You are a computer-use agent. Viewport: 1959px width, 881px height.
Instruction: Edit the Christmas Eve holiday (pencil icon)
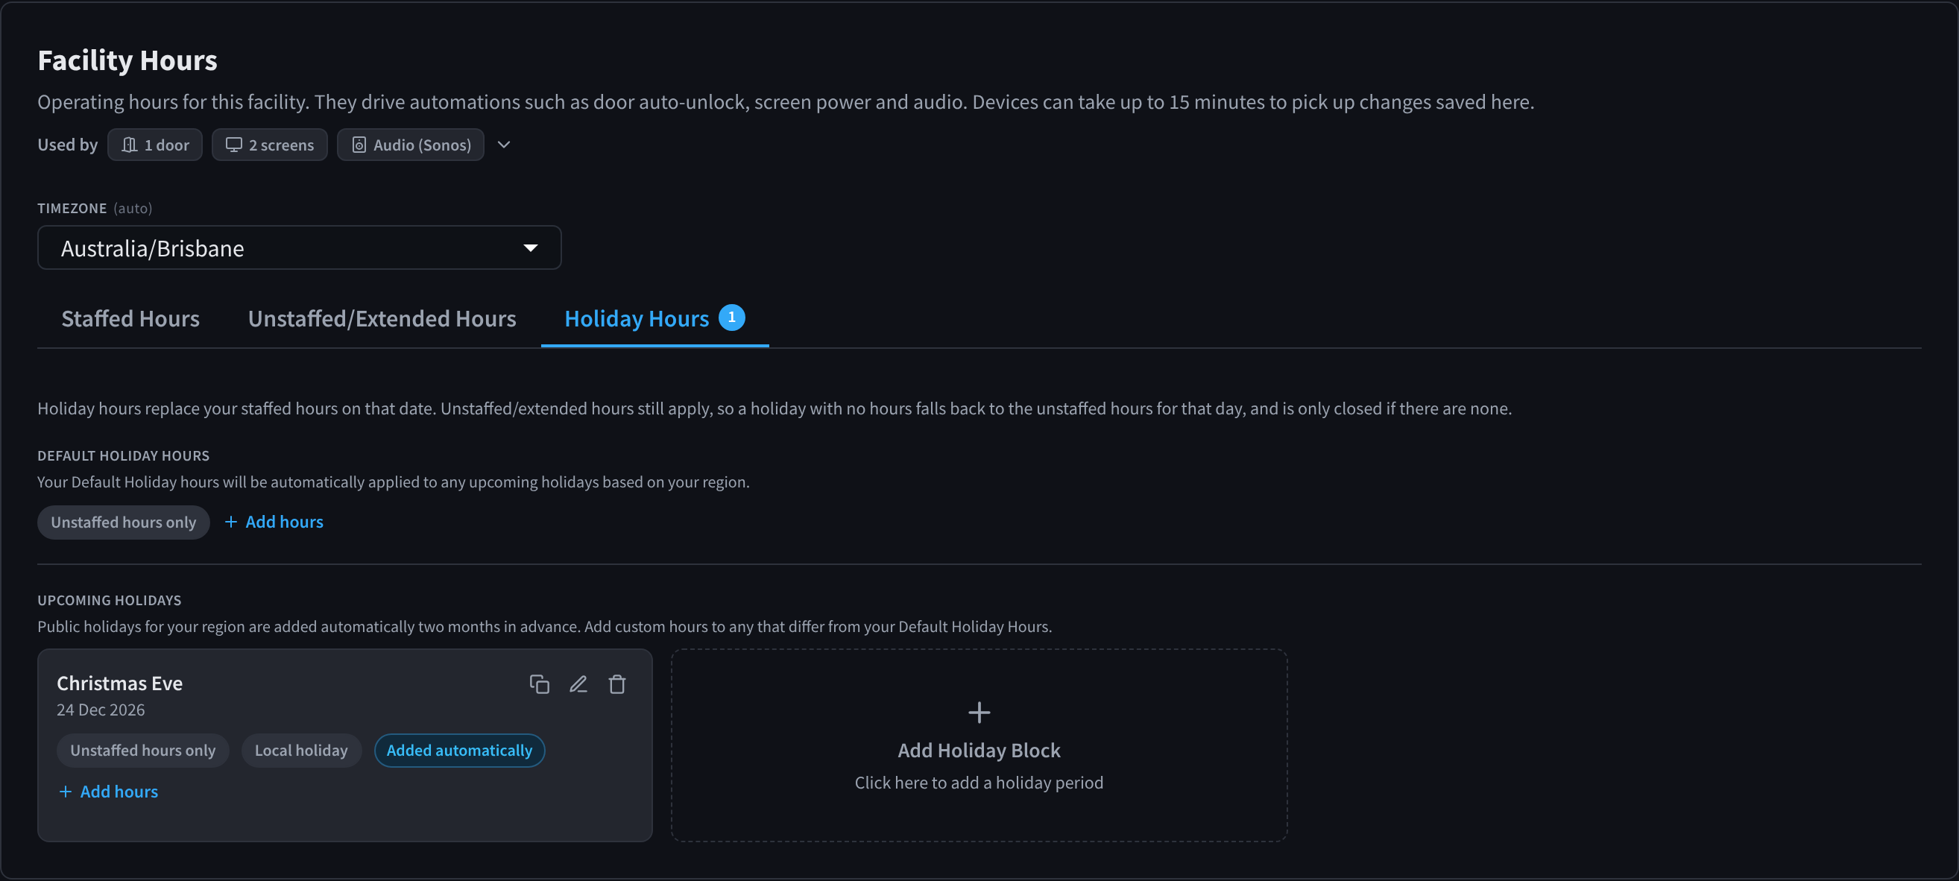[578, 684]
